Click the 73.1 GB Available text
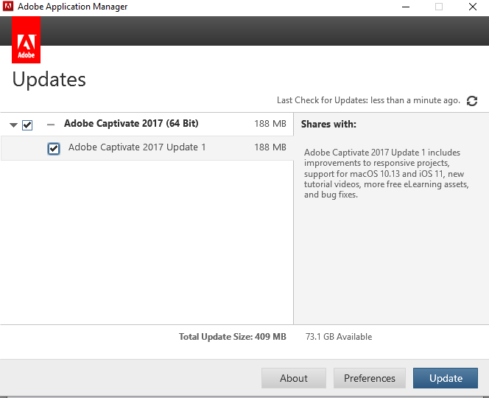489x398 pixels. pyautogui.click(x=339, y=337)
